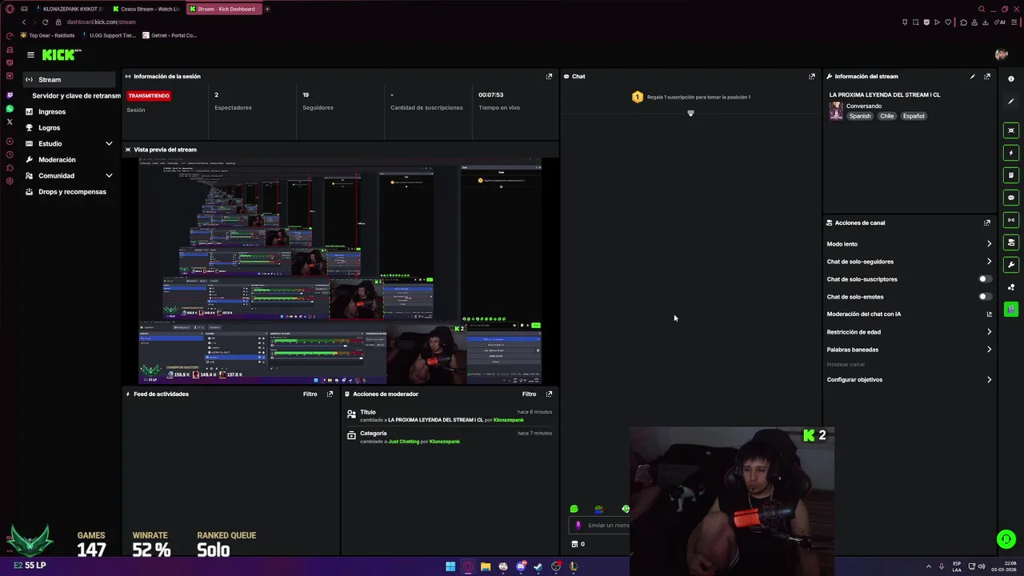Pop out the Acciones de moderador panel

coord(549,394)
